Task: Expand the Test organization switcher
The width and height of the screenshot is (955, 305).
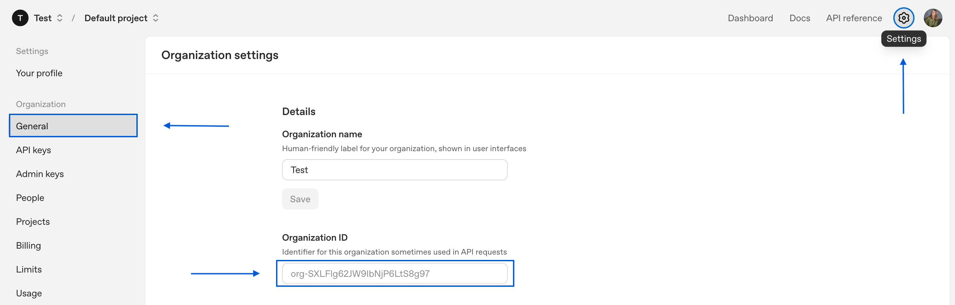Action: coord(48,18)
